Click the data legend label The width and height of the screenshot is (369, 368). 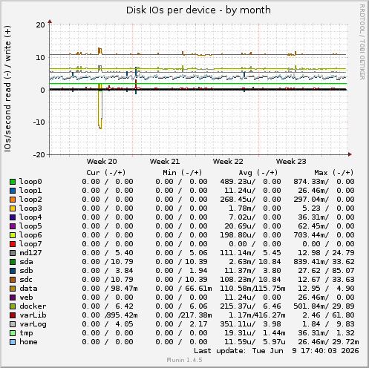coord(28,289)
